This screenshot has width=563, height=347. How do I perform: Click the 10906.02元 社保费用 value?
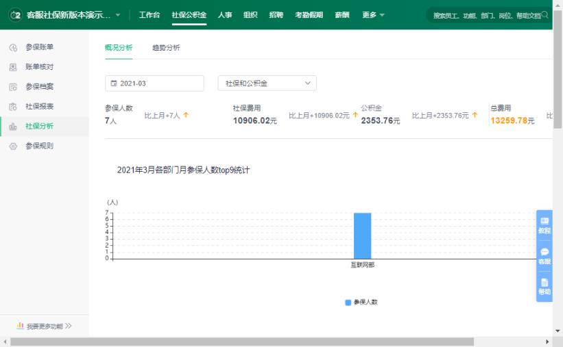click(255, 121)
